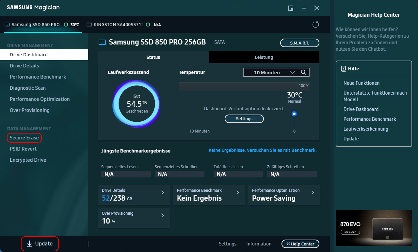Refresh drive list with circular arrow icon
Screen dimensions: 418x252
315,25
